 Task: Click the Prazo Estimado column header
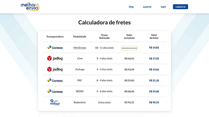pos(104,36)
